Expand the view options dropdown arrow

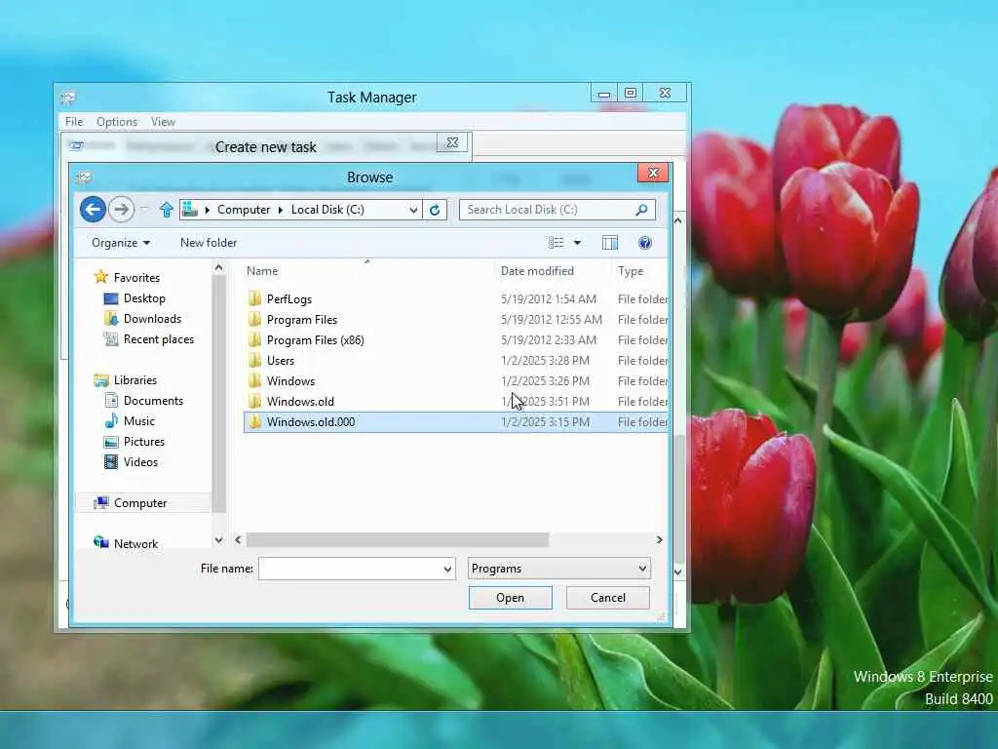(x=577, y=243)
